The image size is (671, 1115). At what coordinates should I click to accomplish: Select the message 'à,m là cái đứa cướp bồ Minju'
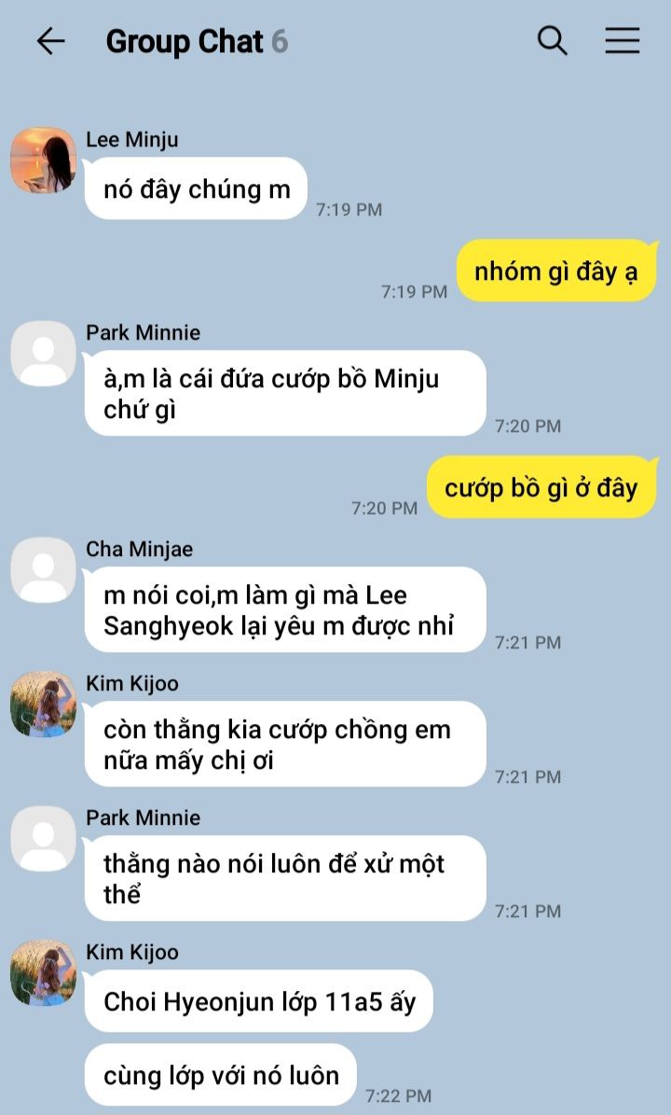point(285,393)
